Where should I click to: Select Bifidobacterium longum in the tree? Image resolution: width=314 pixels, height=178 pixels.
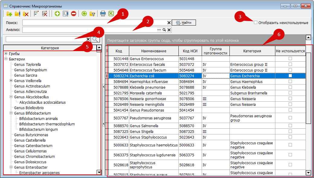pos(38,129)
